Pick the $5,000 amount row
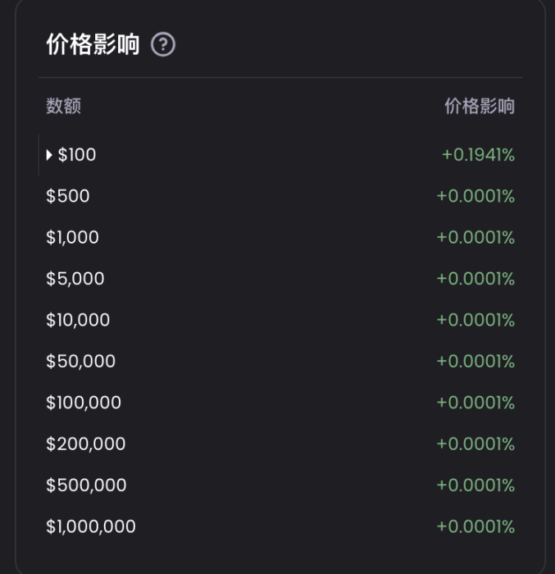This screenshot has width=555, height=574. (x=75, y=279)
